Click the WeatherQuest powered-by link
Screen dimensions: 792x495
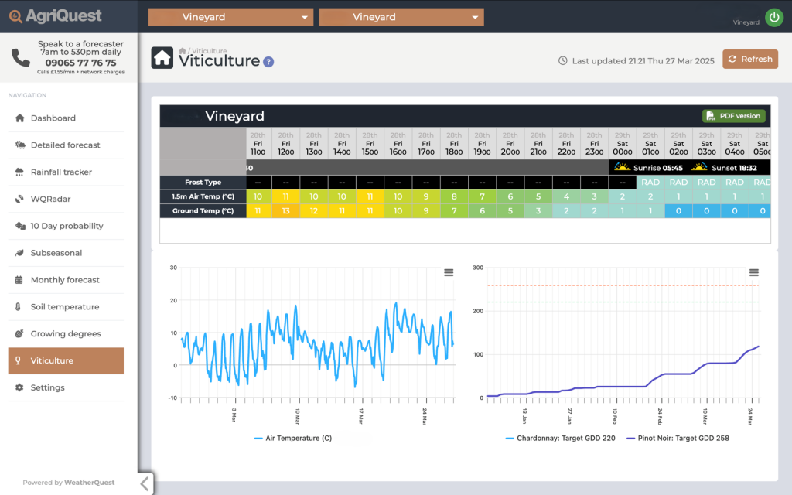tap(89, 483)
